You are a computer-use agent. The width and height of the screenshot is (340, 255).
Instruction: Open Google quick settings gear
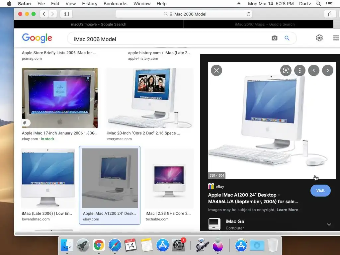[319, 38]
